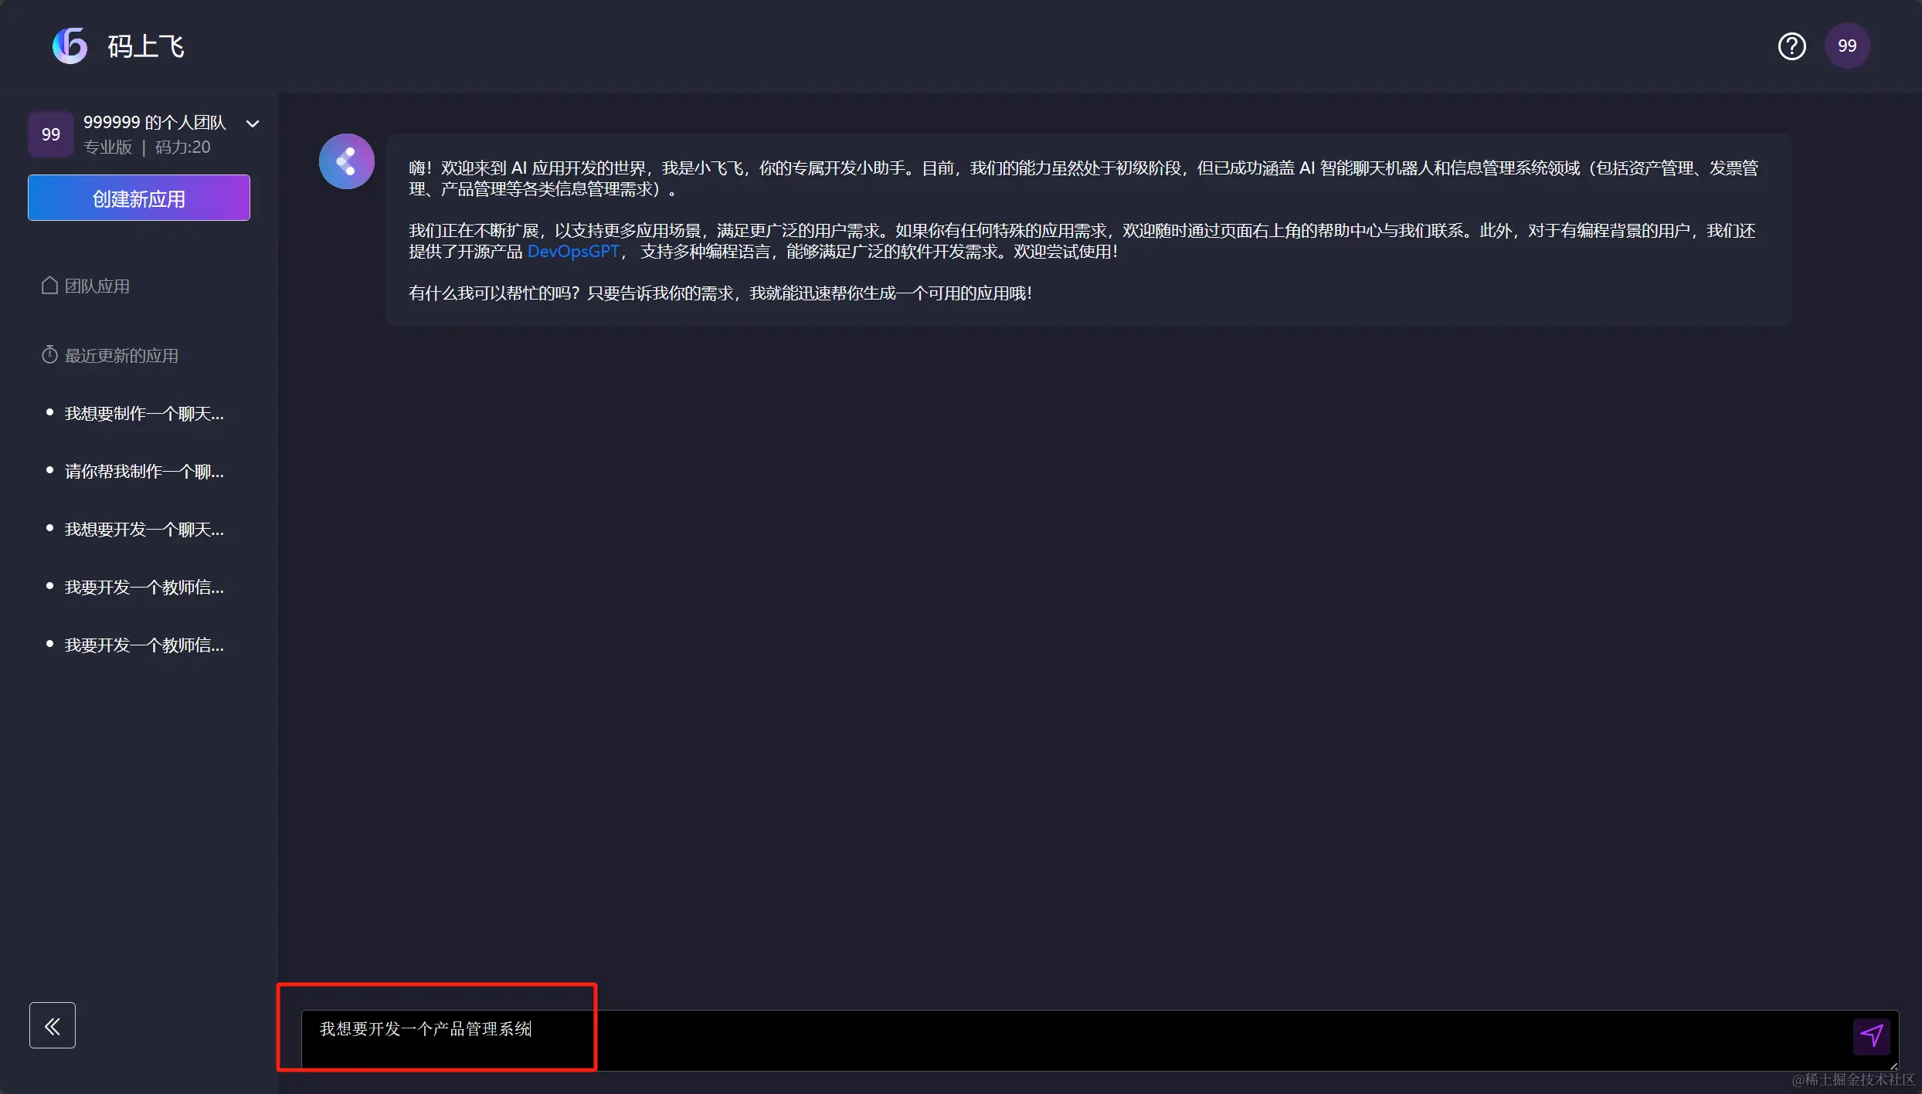This screenshot has width=1922, height=1094.
Task: Click the assistant avatar icon in chat
Action: pyautogui.click(x=347, y=161)
